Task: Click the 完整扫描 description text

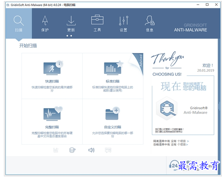Action: pos(52,134)
